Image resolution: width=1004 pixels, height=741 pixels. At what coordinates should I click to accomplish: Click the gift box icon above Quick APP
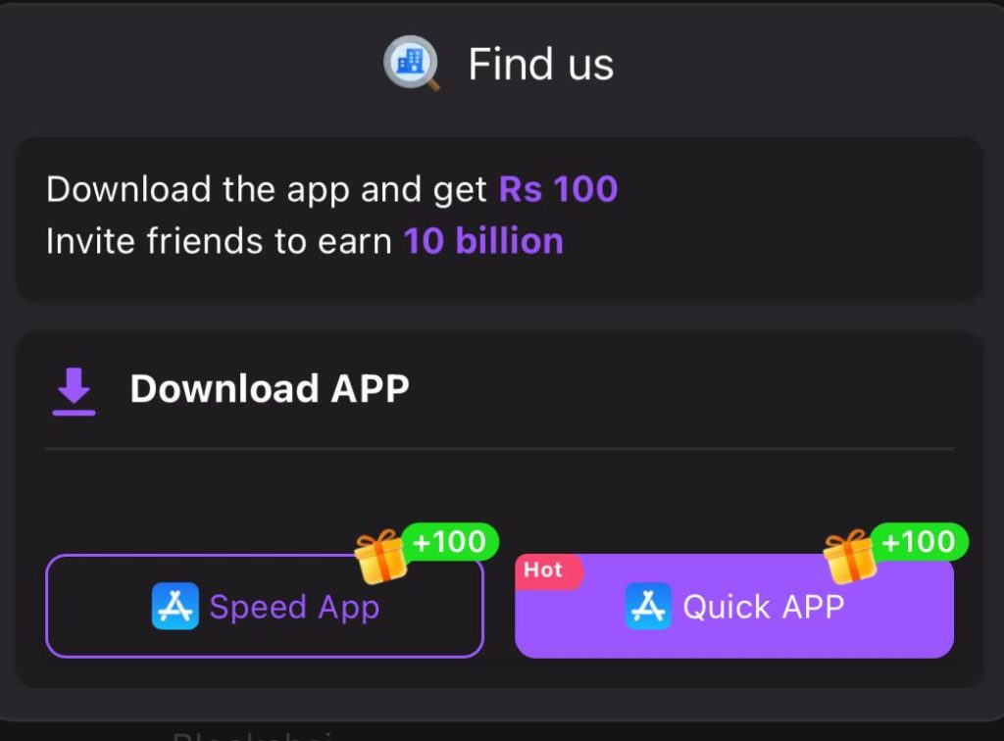[850, 556]
